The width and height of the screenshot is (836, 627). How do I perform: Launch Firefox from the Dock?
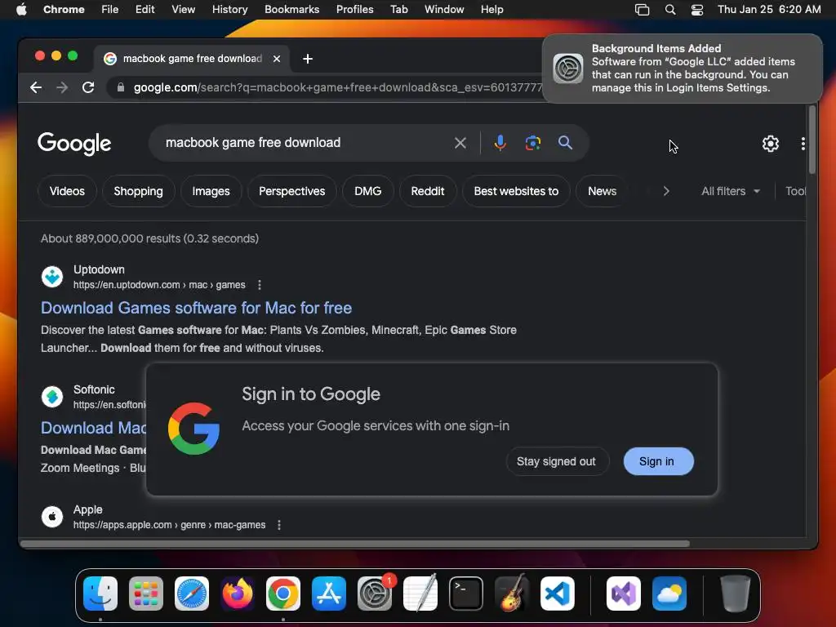tap(238, 594)
